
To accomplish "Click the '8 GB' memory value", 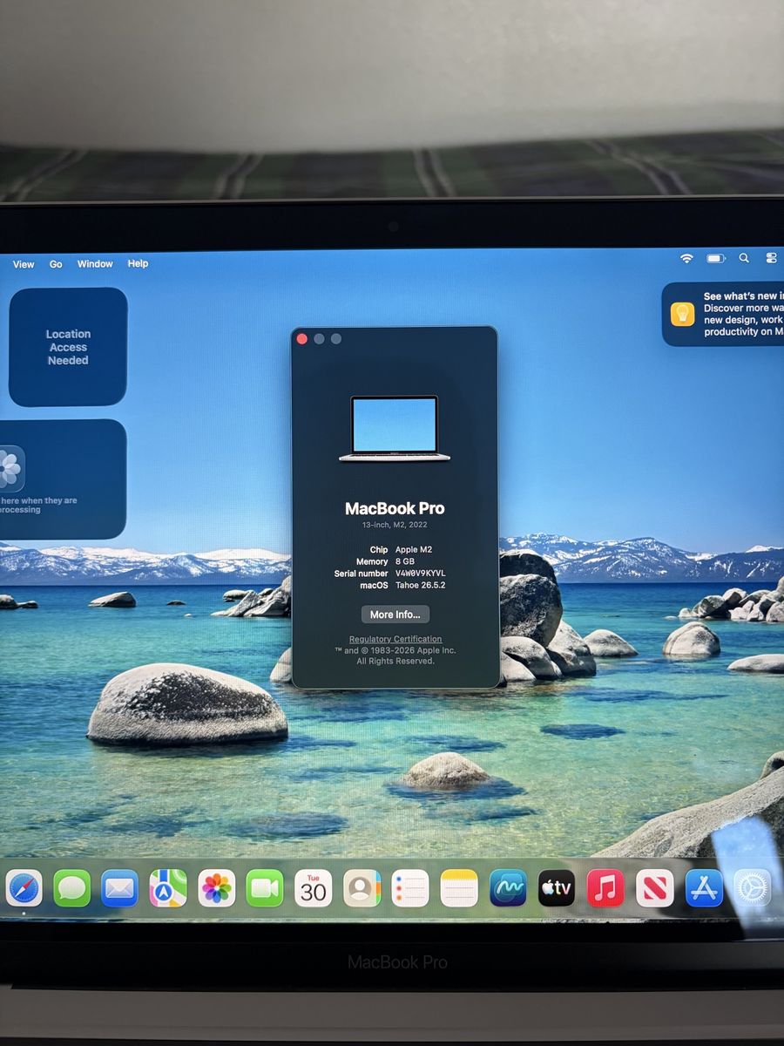I will tap(405, 562).
